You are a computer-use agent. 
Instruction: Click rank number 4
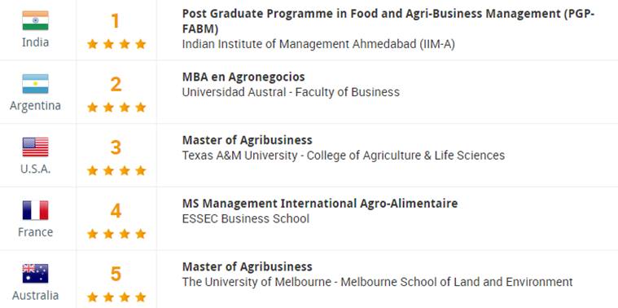(116, 210)
